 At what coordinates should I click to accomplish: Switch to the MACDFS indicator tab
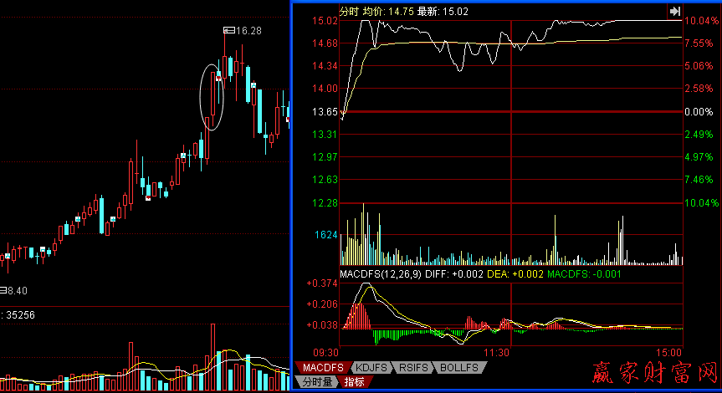[x=322, y=368]
